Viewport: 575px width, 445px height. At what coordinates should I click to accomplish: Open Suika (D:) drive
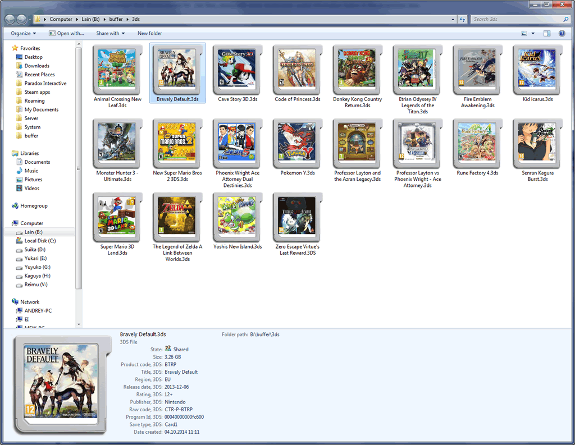click(35, 250)
